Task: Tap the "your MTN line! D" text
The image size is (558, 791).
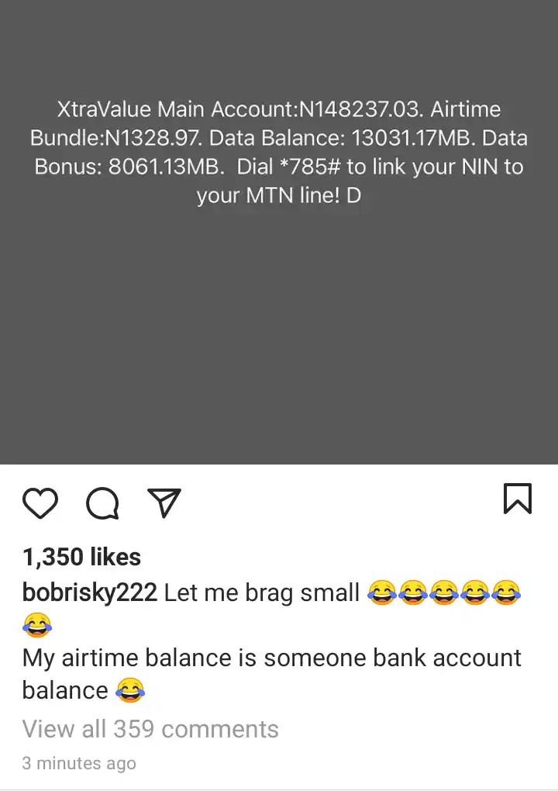Action: pos(279,195)
